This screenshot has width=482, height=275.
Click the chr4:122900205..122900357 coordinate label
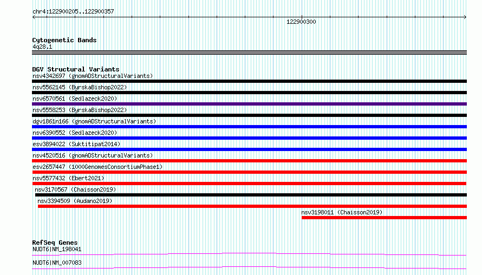(x=73, y=11)
